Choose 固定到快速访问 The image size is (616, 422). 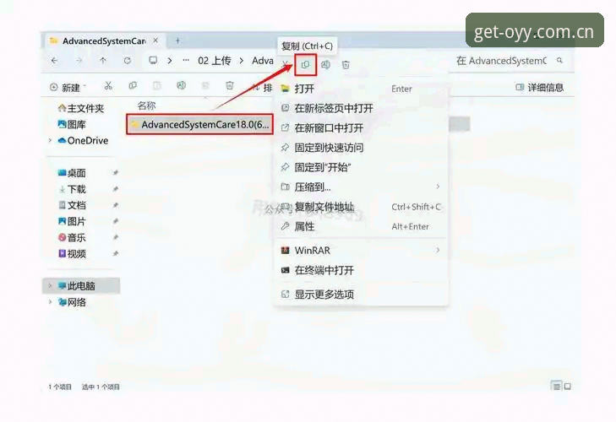[362, 148]
